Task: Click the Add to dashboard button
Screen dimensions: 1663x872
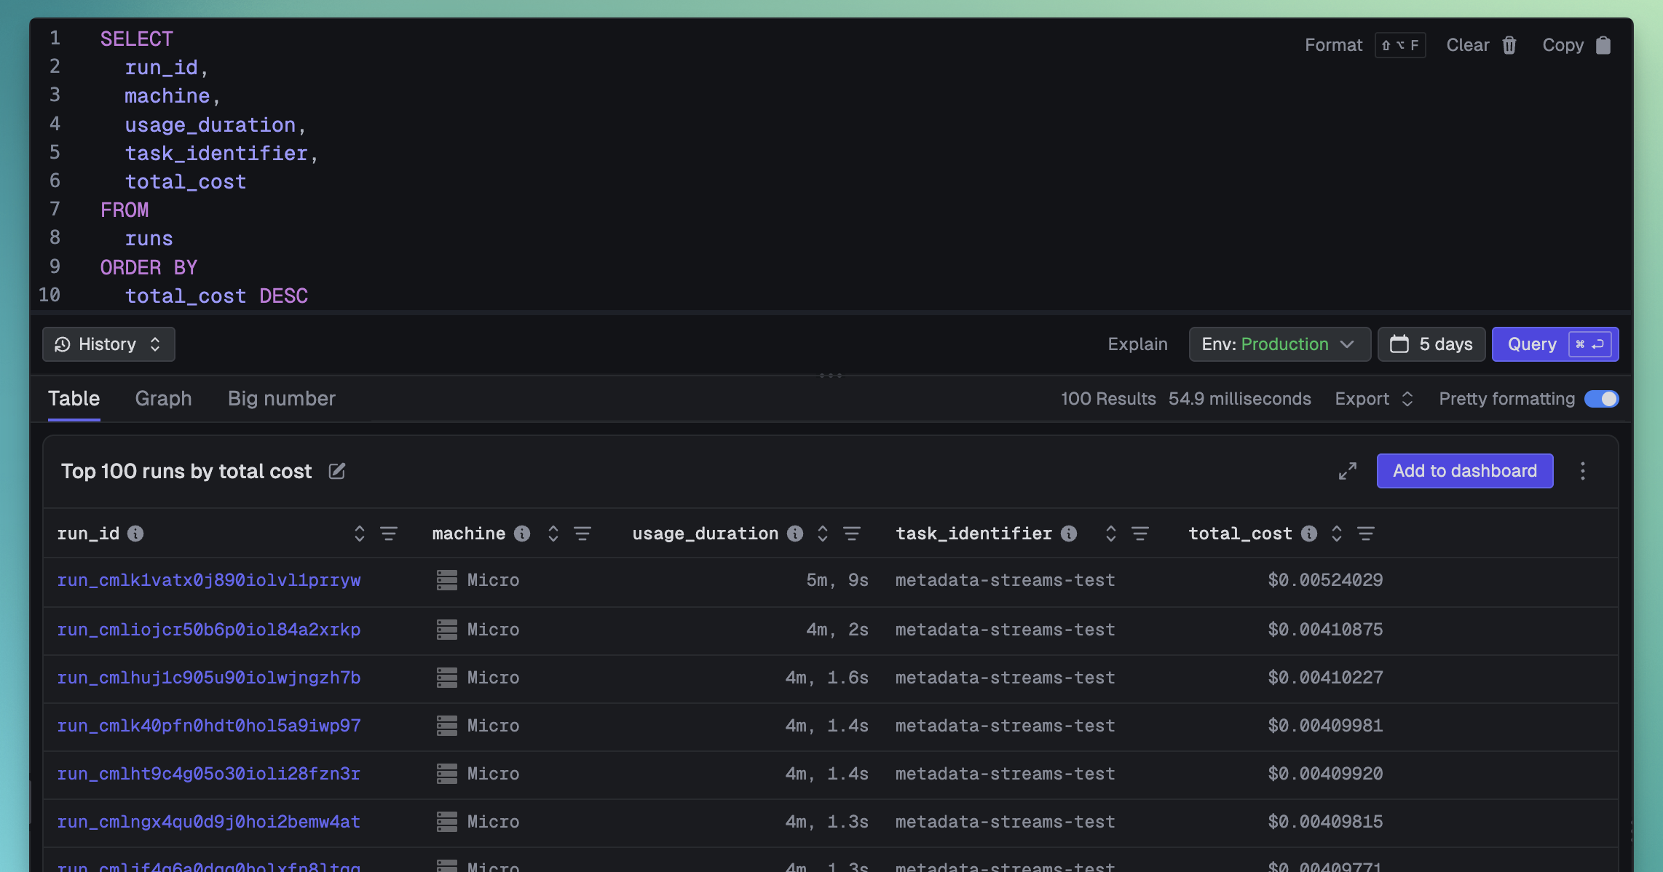Action: coord(1465,471)
